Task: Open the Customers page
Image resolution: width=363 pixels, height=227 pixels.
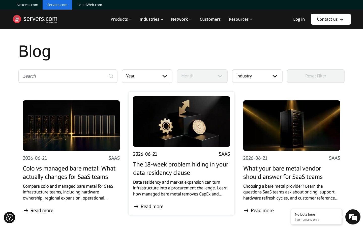Action: tap(210, 19)
